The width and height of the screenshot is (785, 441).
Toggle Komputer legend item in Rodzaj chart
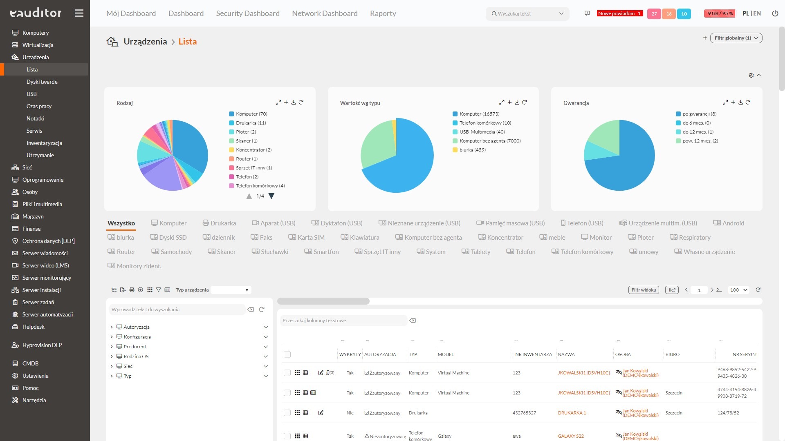(x=248, y=114)
